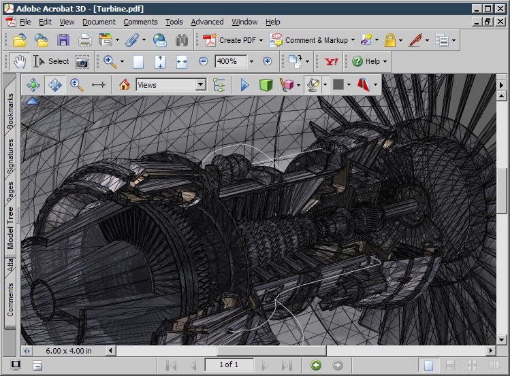Click the page number field
This screenshot has height=376, width=510.
pos(229,364)
